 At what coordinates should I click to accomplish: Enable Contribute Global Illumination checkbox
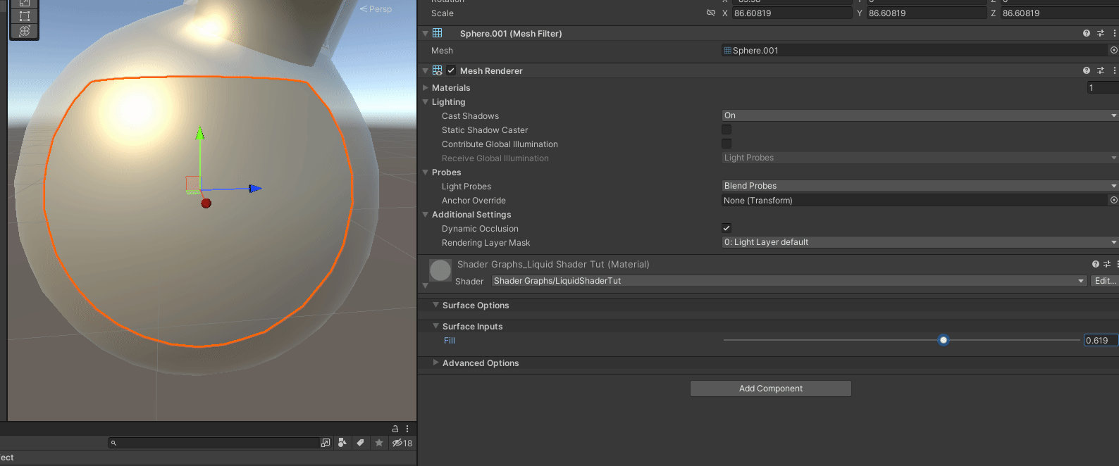pyautogui.click(x=727, y=144)
